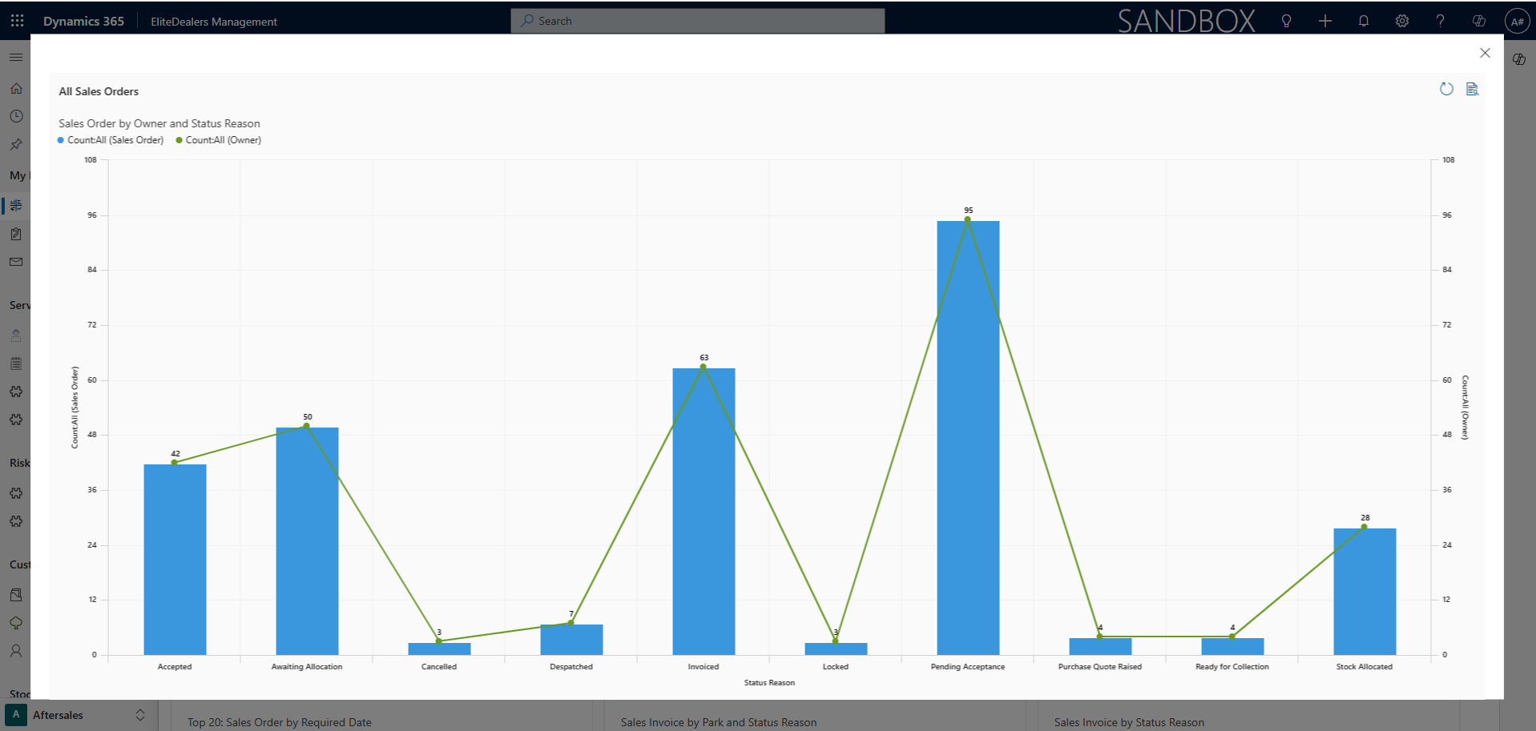Open the user account avatar menu

pos(1518,22)
